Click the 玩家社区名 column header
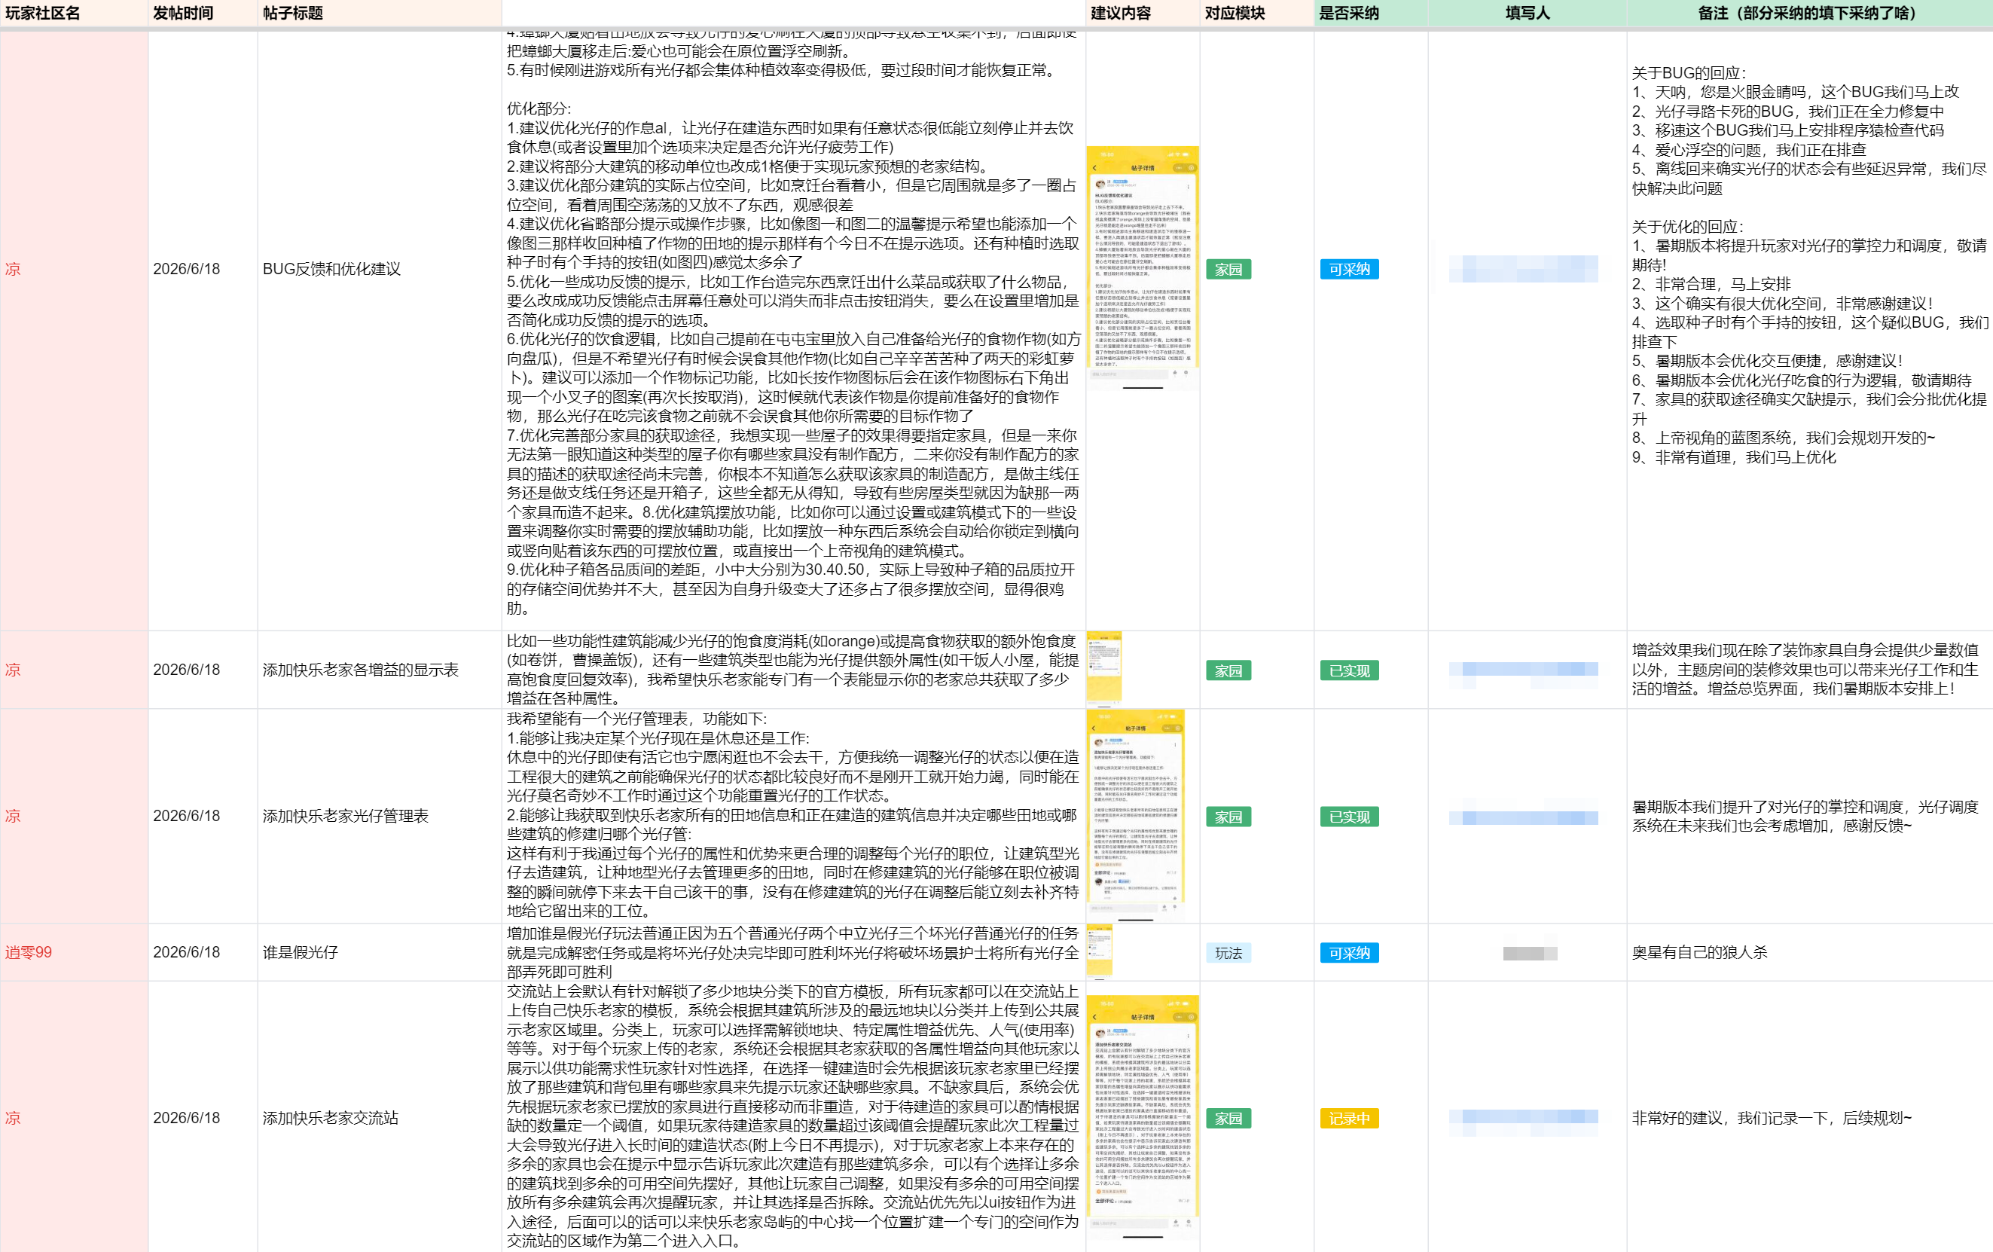1993x1252 pixels. pos(74,14)
